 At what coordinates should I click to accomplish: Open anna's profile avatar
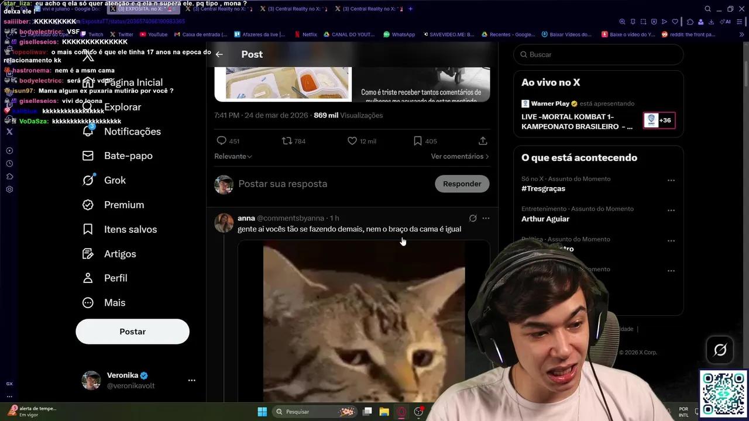pyautogui.click(x=224, y=223)
